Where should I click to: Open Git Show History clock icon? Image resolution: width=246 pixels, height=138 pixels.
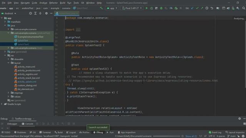(207, 8)
